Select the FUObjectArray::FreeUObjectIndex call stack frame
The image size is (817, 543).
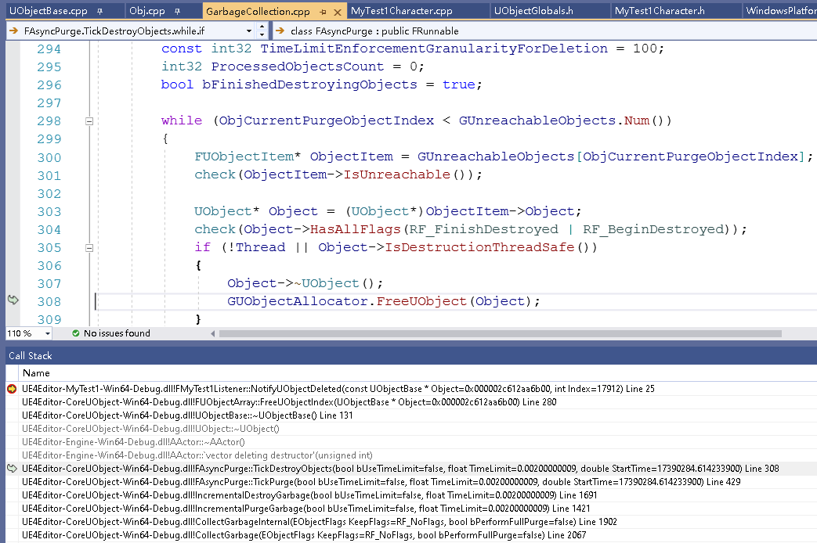point(289,402)
